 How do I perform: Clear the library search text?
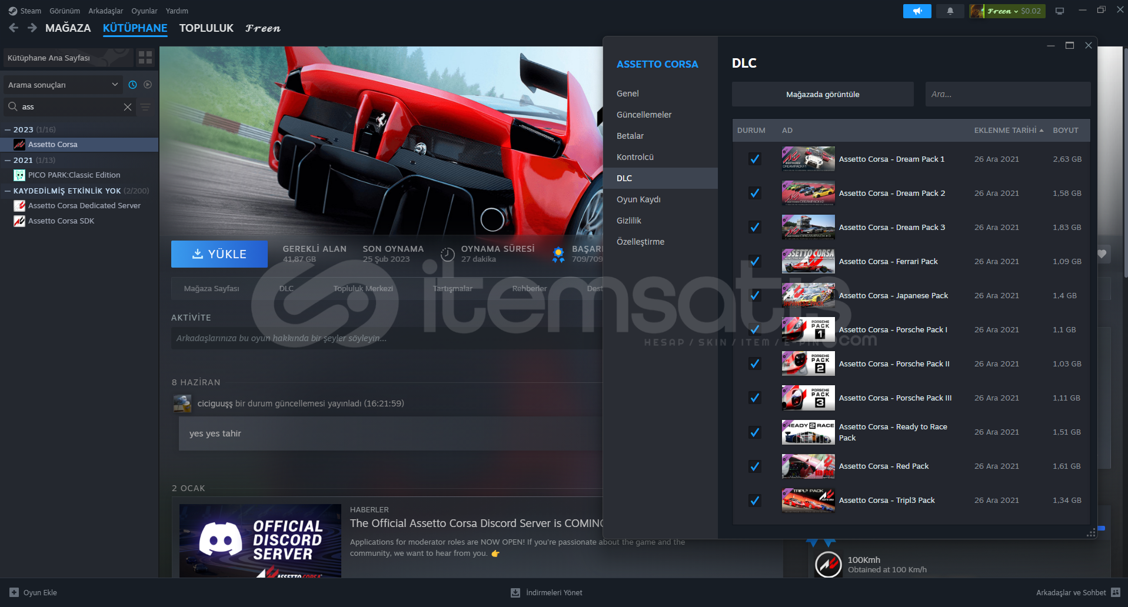128,106
